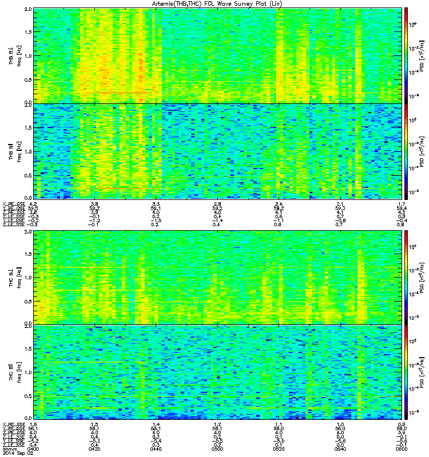Click the 'THB B⊥ freq [Hz]' axis label
The height and width of the screenshot is (457, 429).
(x=15, y=55)
